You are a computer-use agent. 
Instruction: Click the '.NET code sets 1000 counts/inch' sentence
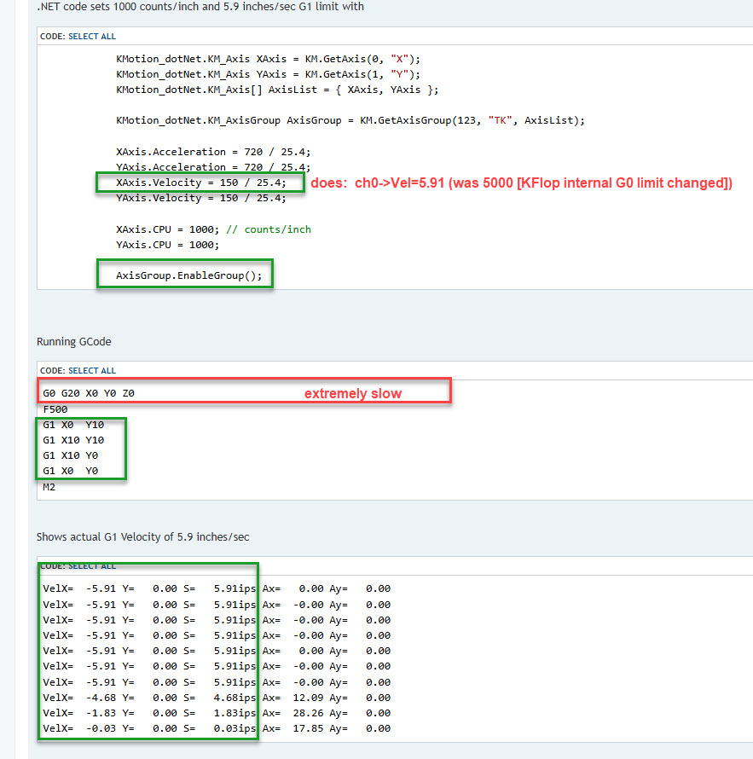(x=200, y=7)
